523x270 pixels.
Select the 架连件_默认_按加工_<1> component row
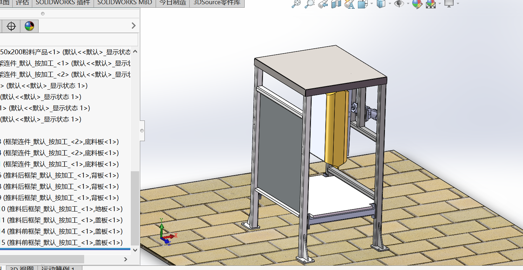65,63
